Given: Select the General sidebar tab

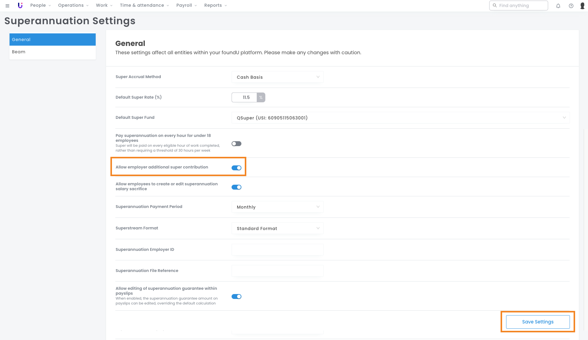Looking at the screenshot, I should click(x=52, y=40).
